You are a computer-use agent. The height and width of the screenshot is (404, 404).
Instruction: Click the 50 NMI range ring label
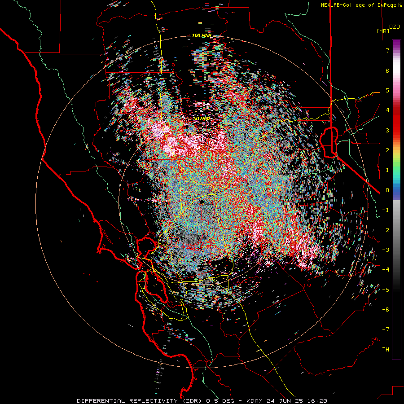coord(202,119)
